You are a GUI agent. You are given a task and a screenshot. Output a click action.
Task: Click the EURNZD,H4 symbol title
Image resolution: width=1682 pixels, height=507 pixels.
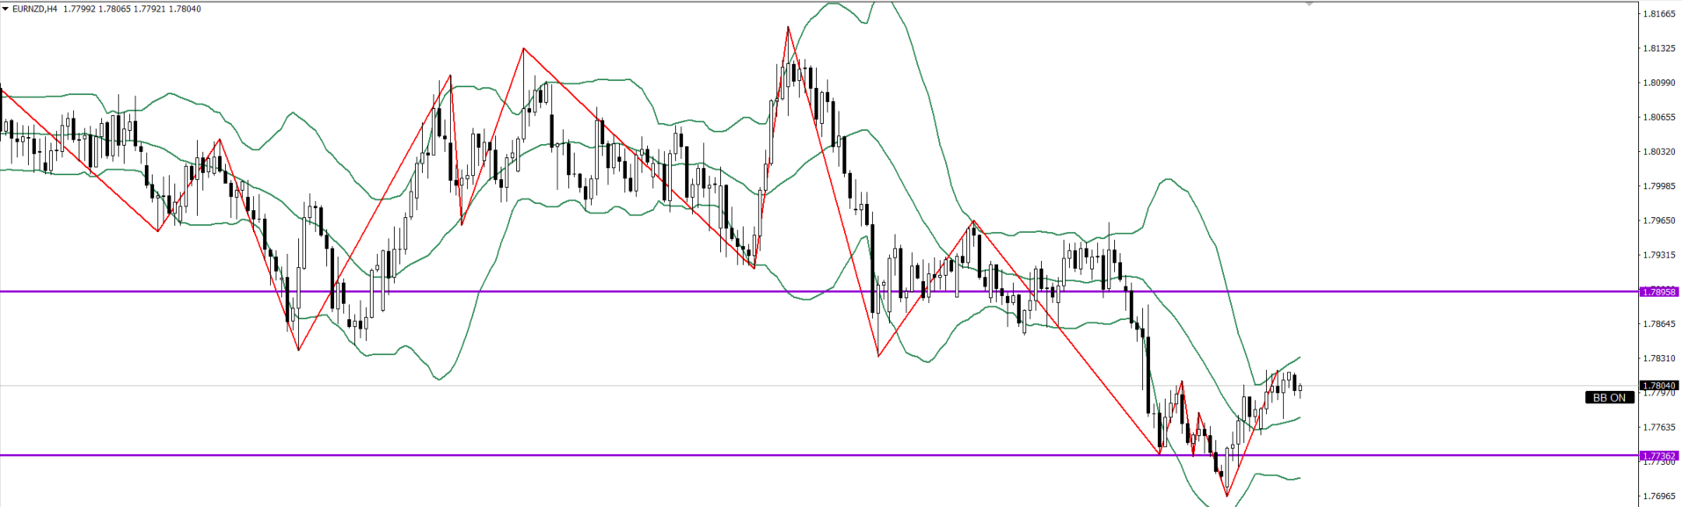click(35, 10)
